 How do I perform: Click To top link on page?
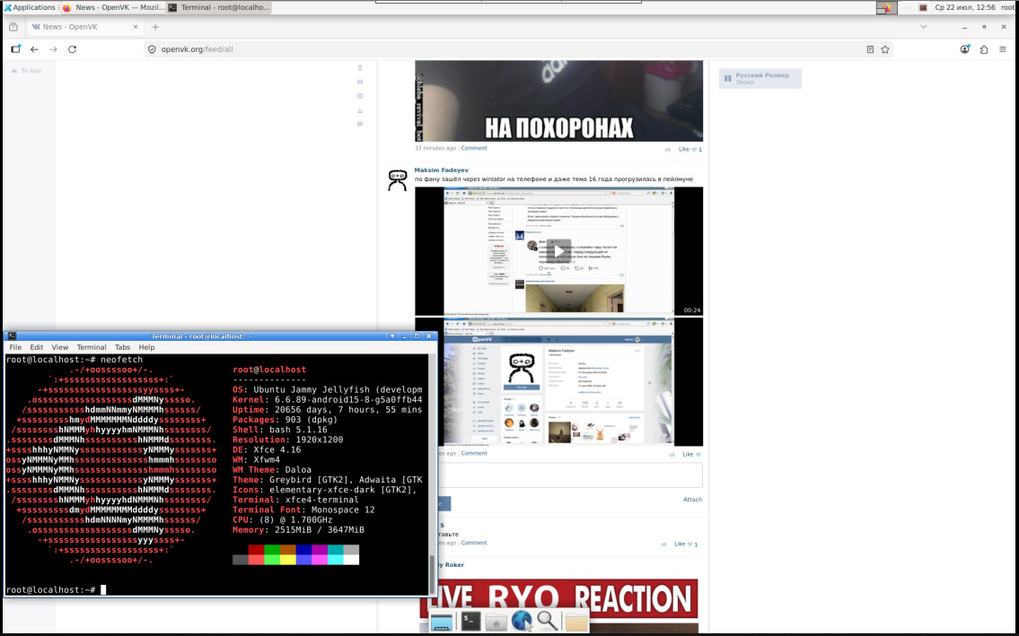point(26,71)
